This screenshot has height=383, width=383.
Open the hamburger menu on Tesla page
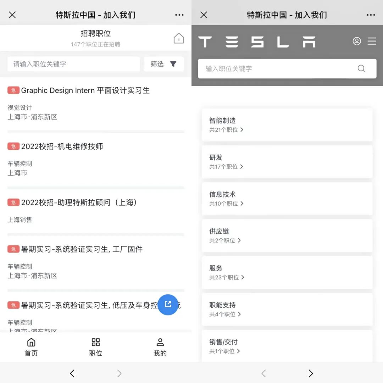click(372, 41)
